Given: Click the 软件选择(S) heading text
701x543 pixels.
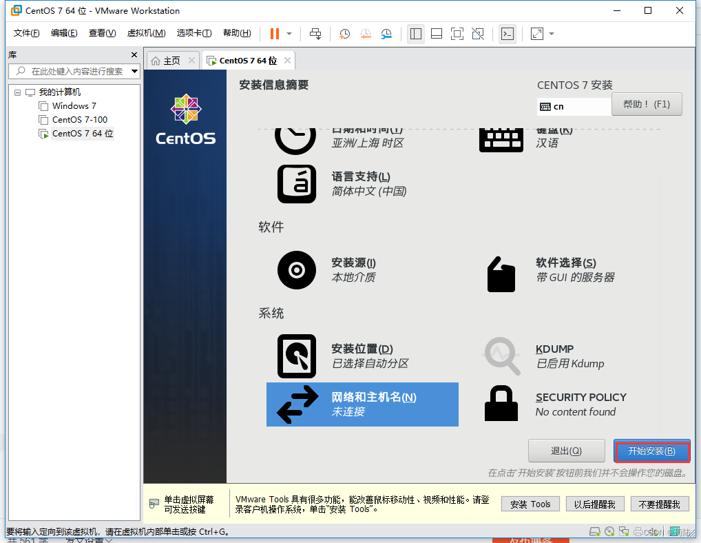Looking at the screenshot, I should tap(566, 263).
